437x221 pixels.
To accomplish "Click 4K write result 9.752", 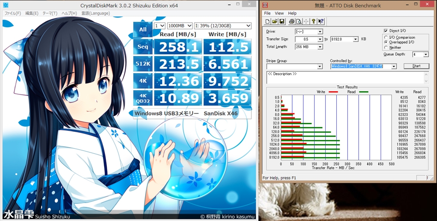I will click(x=227, y=81).
